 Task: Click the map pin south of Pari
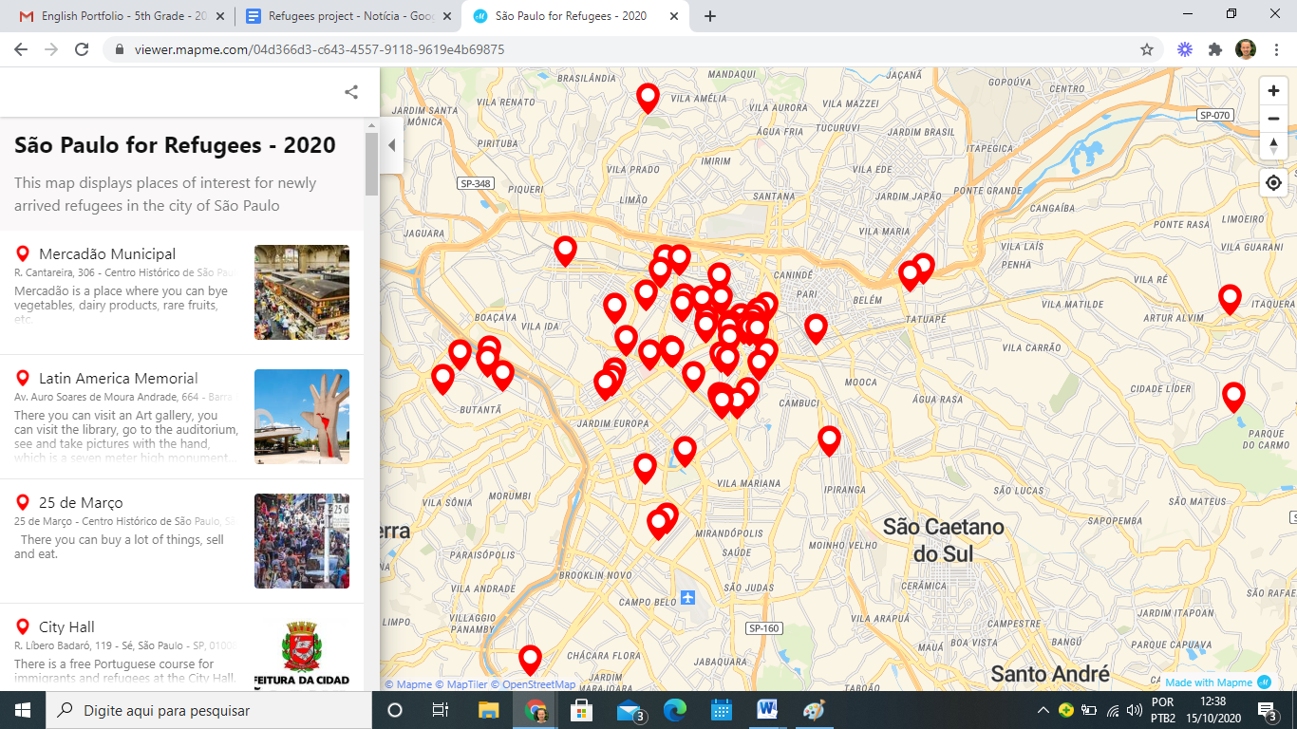816,327
